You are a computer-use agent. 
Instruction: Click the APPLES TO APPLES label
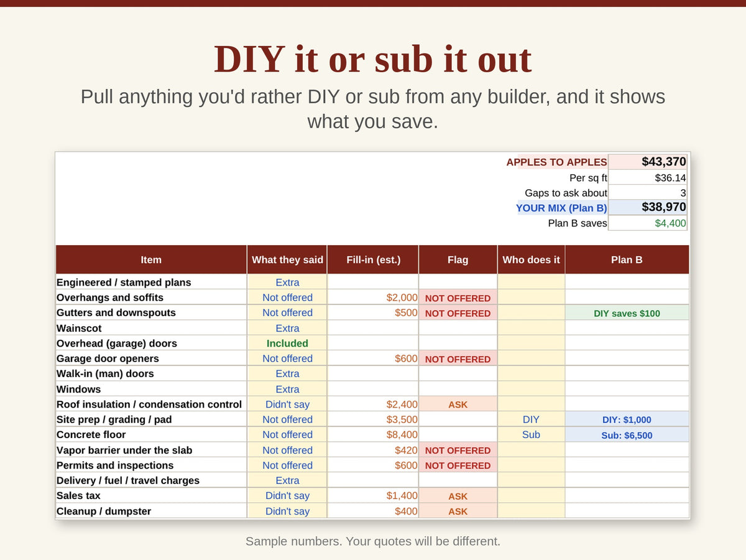point(556,162)
